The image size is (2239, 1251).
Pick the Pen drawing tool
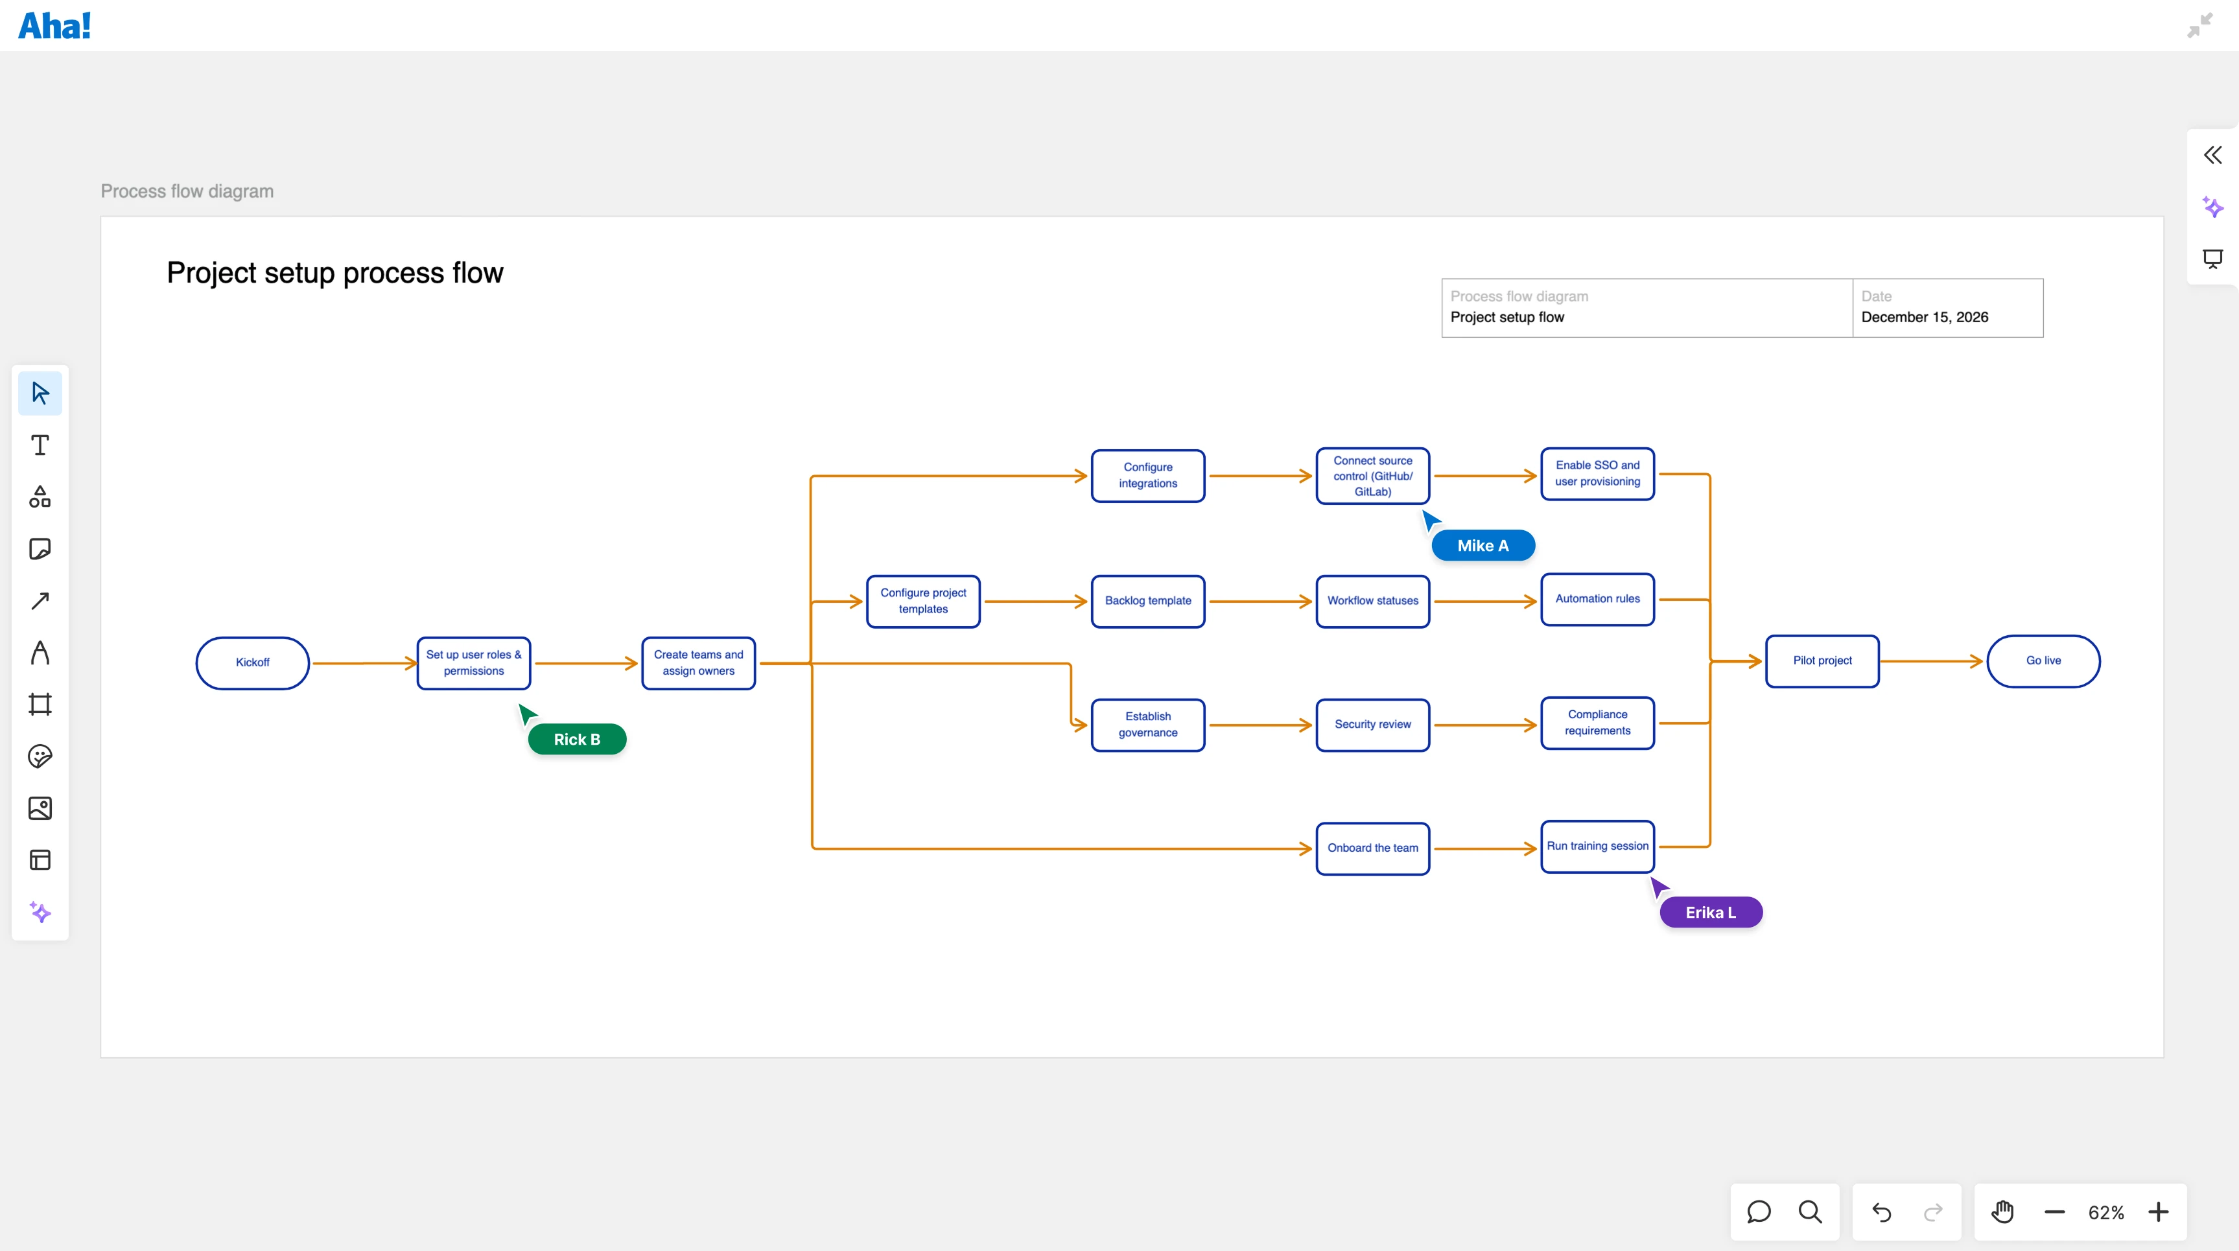coord(40,653)
